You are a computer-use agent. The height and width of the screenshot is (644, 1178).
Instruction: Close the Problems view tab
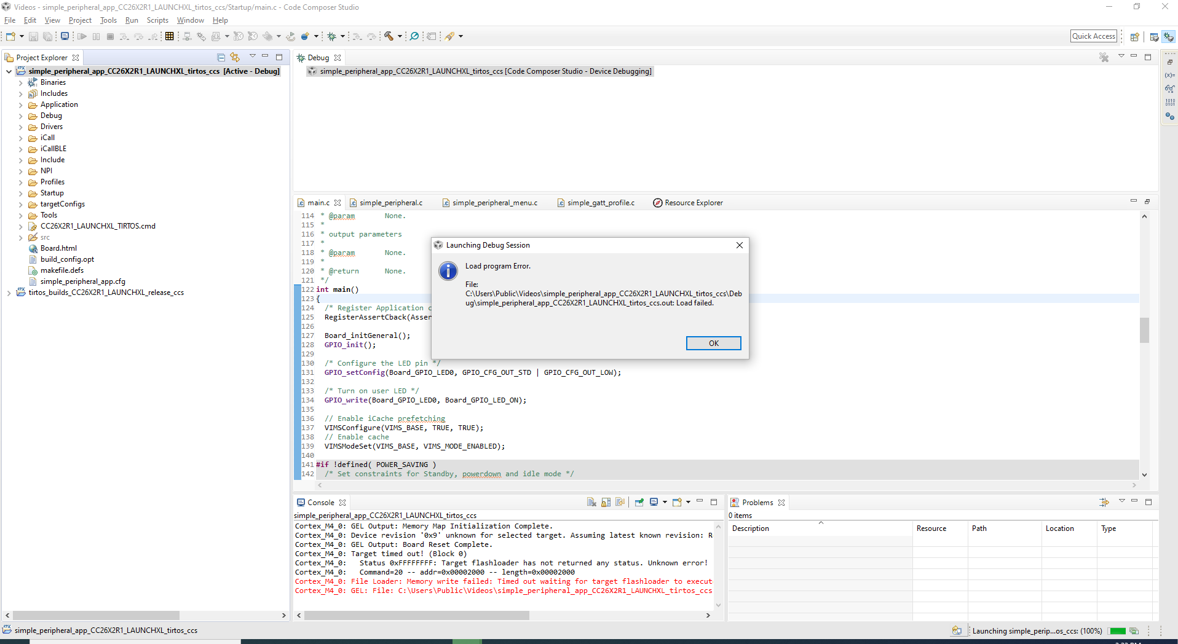[781, 503]
